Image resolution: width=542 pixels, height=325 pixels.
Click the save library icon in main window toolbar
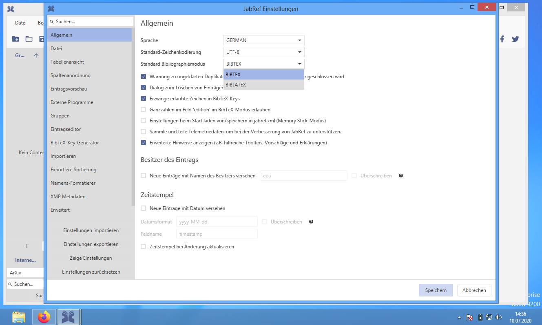point(41,39)
